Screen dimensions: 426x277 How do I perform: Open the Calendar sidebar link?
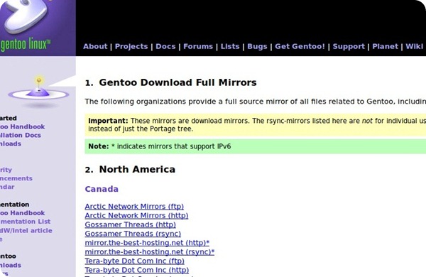[7, 187]
